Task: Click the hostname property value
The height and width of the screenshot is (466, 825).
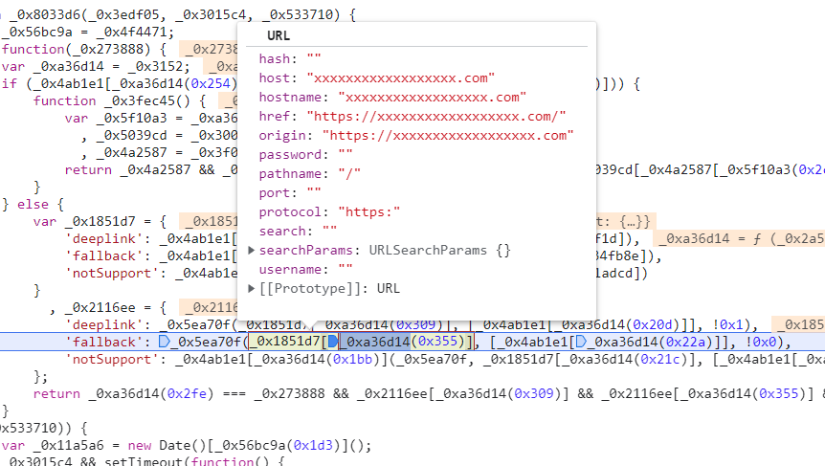Action: coord(432,97)
